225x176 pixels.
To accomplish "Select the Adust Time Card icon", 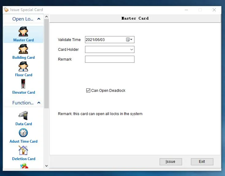I will pos(23,133).
